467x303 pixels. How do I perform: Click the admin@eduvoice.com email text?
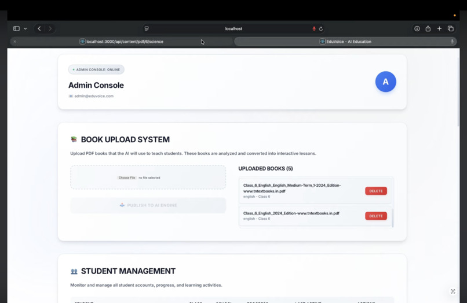[x=94, y=96]
